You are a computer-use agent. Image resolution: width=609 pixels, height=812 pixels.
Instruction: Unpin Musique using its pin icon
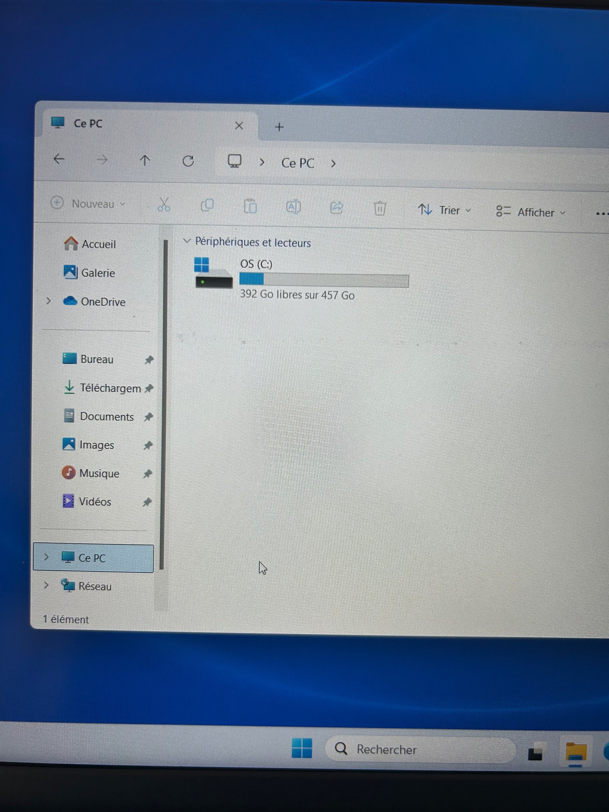click(148, 473)
